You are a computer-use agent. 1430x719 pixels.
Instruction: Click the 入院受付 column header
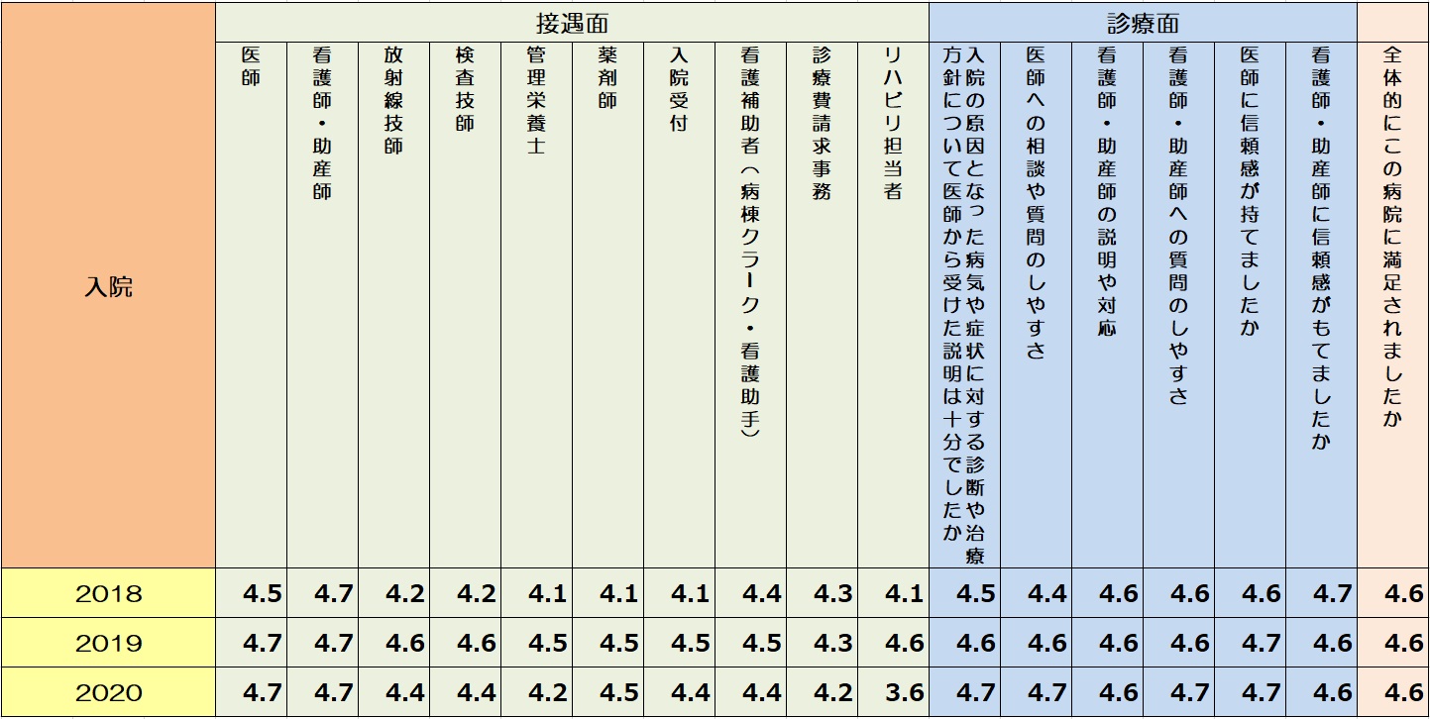680,305
